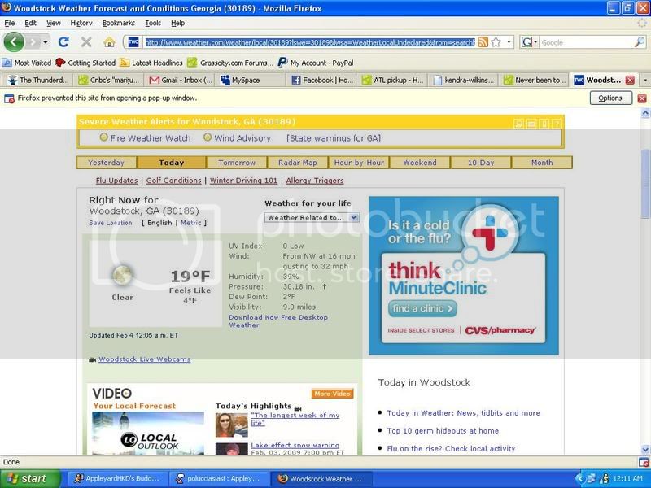Open the Bookmarks menu
Screen dimensions: 651x488
coord(118,24)
